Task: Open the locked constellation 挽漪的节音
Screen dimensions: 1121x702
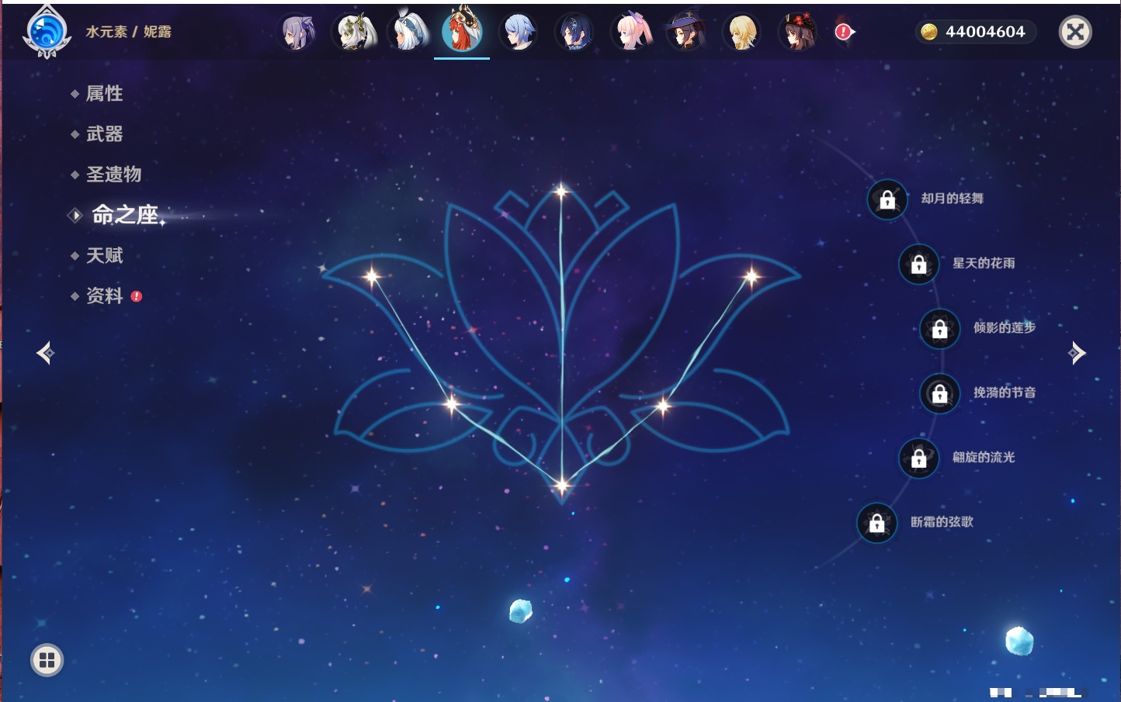Action: [x=939, y=393]
